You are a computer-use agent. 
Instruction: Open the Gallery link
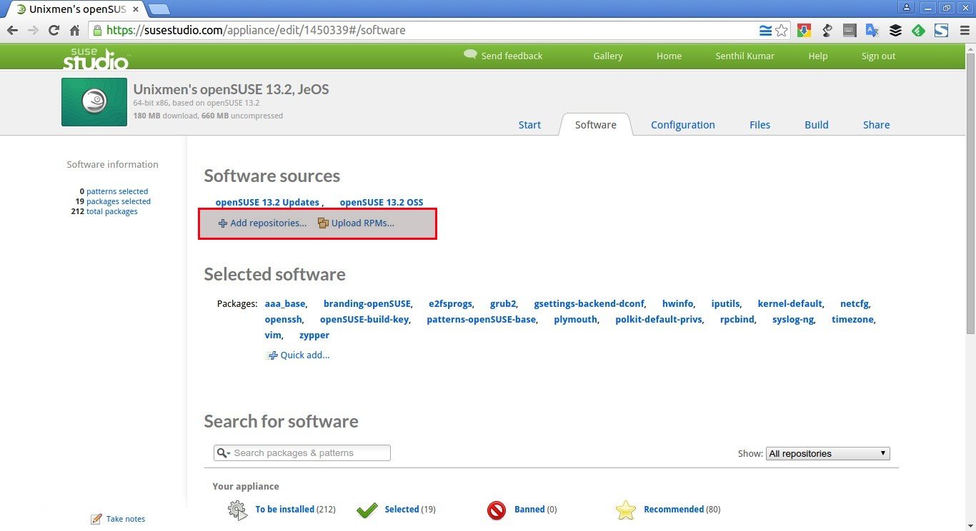608,56
